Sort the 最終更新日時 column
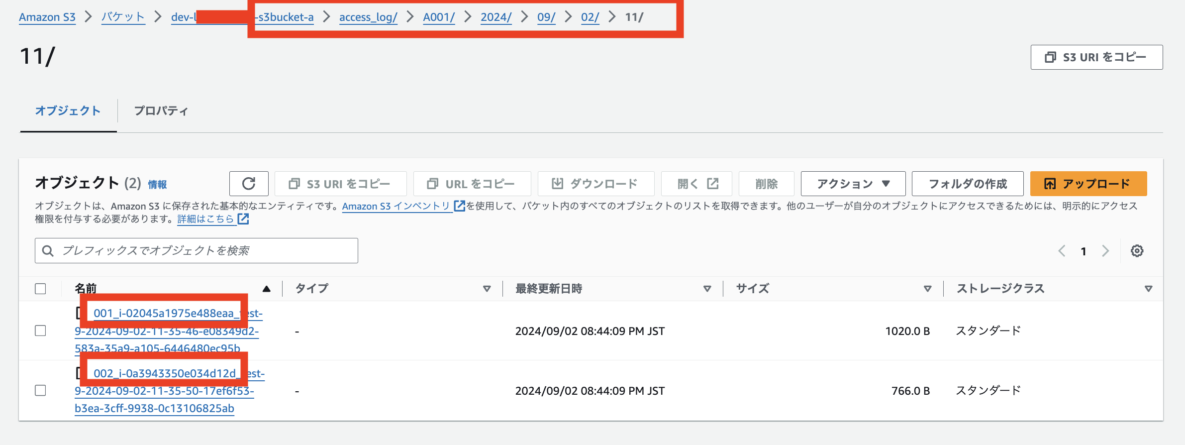The height and width of the screenshot is (445, 1185). (x=707, y=289)
